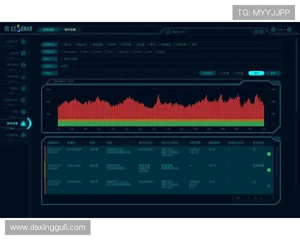
Task: Open the 事件告警 alert triangle sidebar icon
Action: click(23, 123)
